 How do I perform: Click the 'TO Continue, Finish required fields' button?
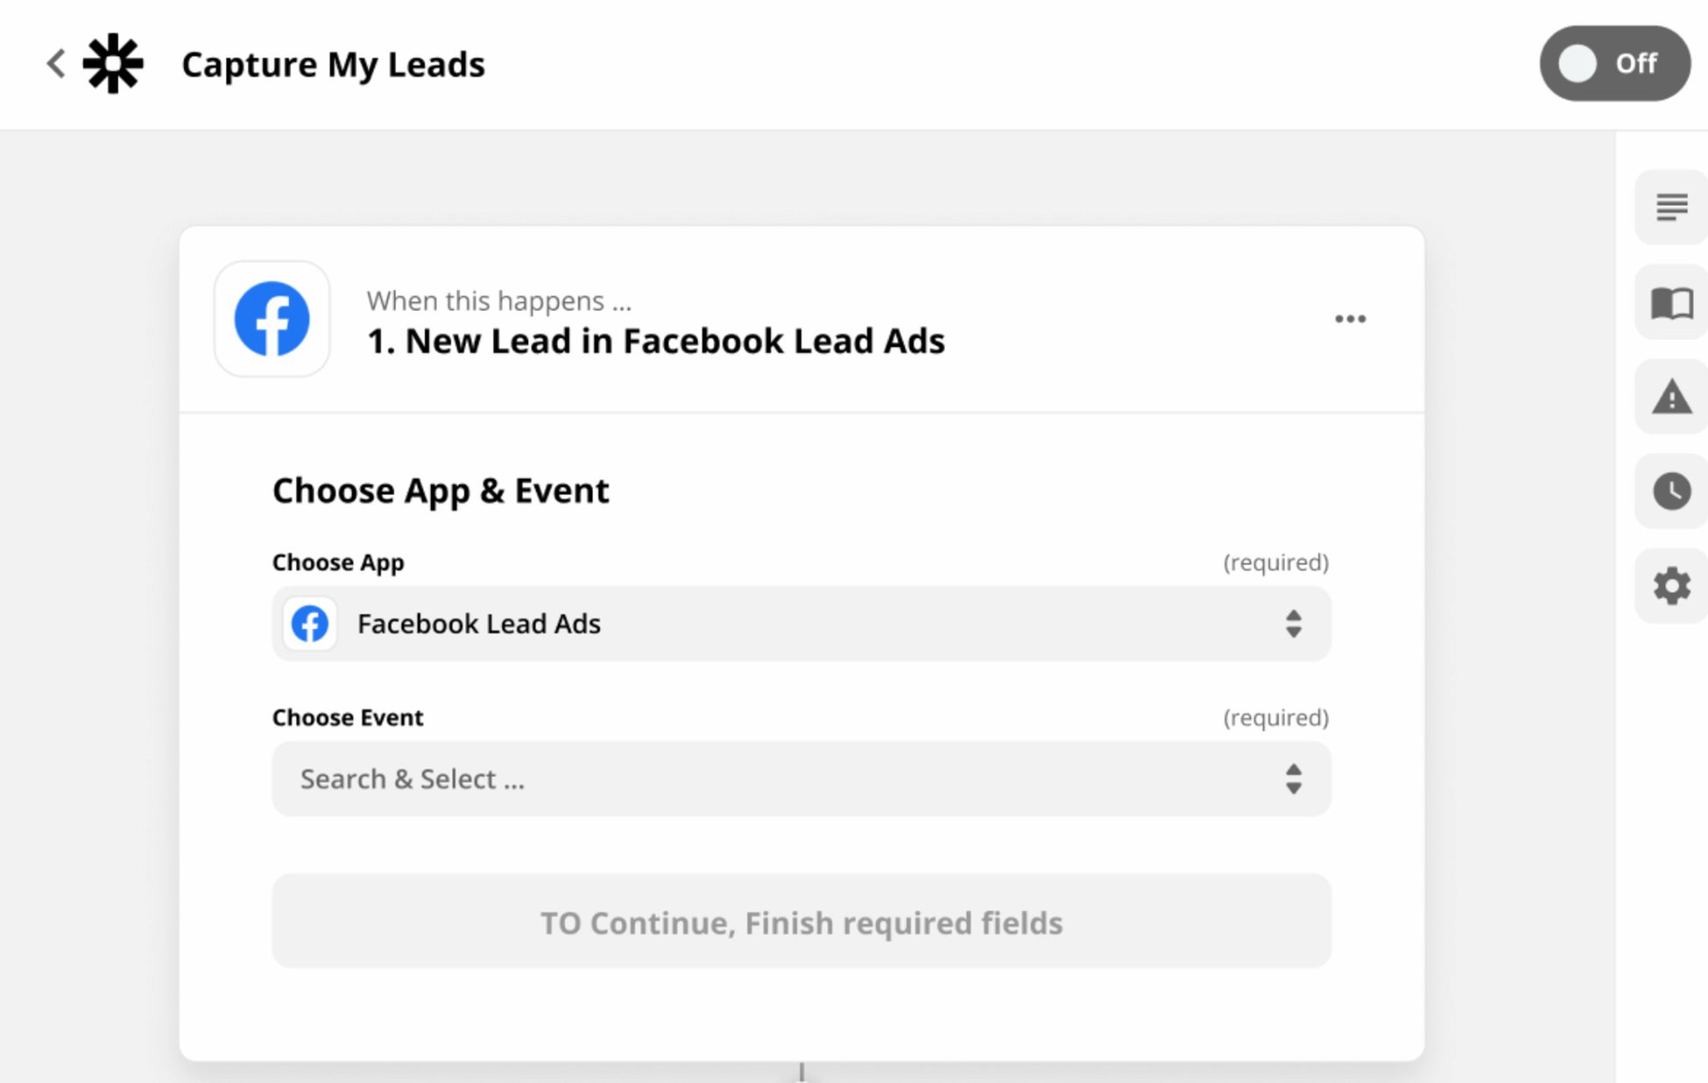[x=801, y=922]
